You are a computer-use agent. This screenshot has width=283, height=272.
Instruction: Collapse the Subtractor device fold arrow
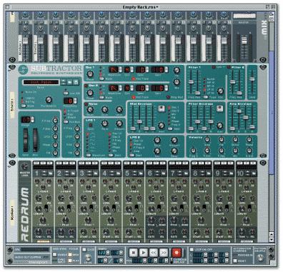coord(10,71)
